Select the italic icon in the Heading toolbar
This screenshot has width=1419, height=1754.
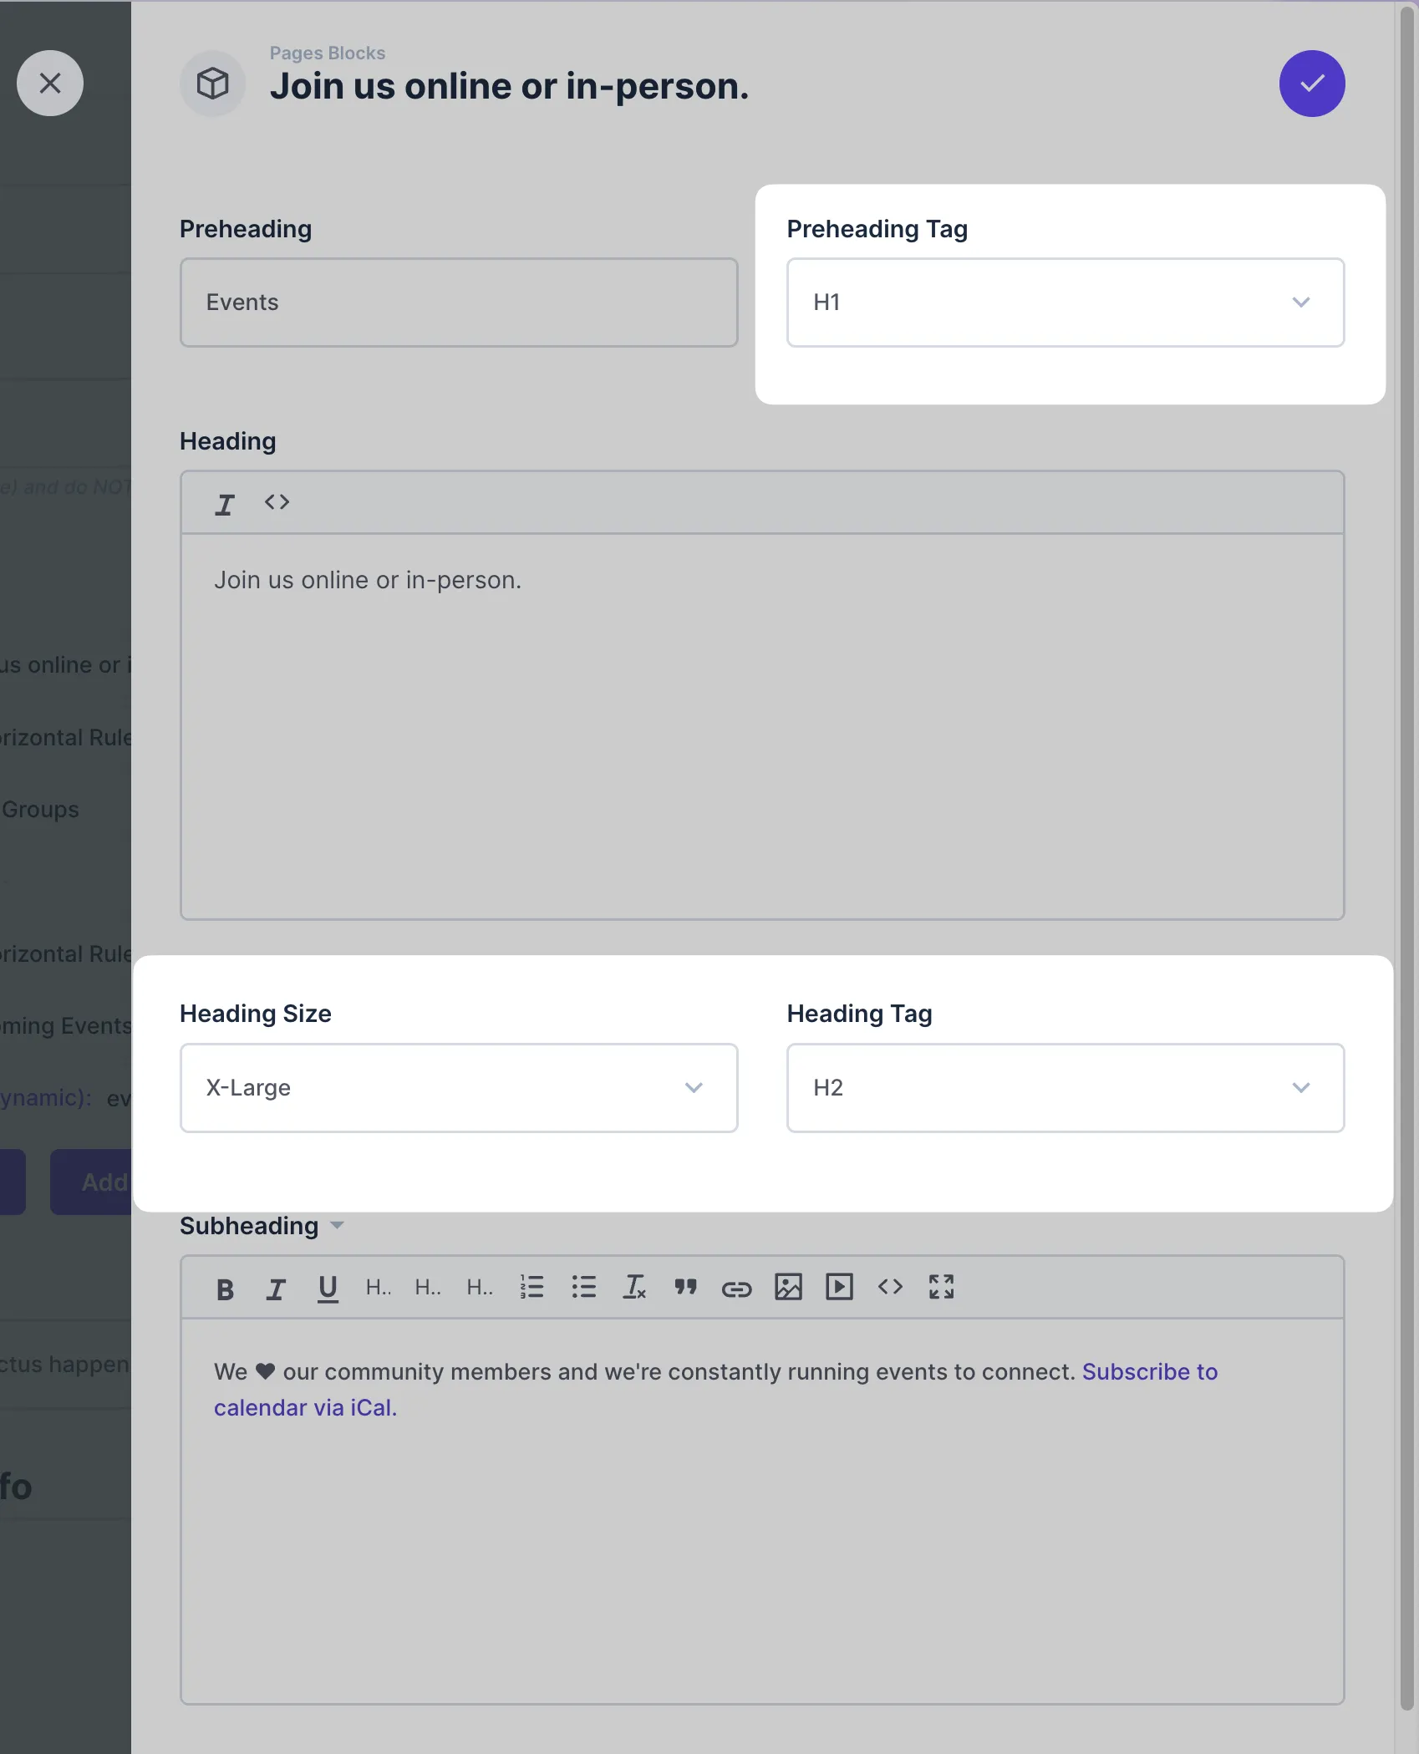coord(224,501)
